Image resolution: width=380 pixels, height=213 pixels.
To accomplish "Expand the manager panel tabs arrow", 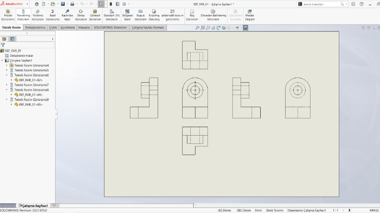I will (x=53, y=39).
